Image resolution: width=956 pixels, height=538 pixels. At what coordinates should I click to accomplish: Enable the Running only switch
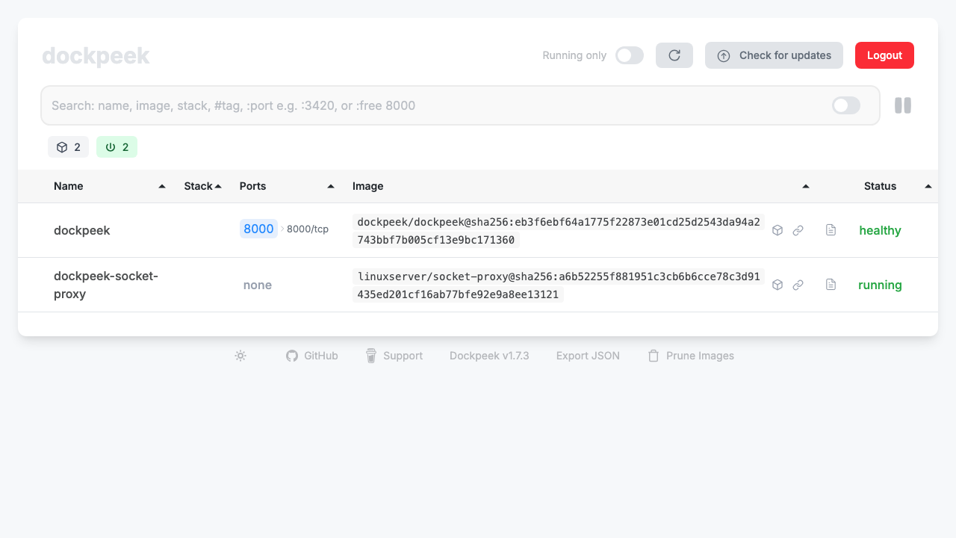point(630,55)
